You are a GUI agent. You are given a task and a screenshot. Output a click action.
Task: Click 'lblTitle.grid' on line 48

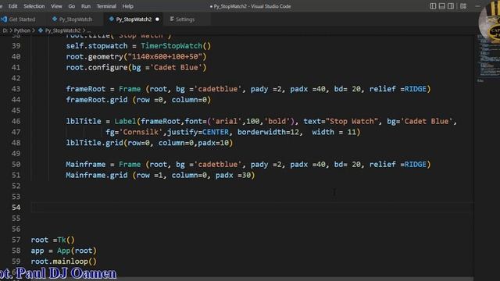pos(95,143)
